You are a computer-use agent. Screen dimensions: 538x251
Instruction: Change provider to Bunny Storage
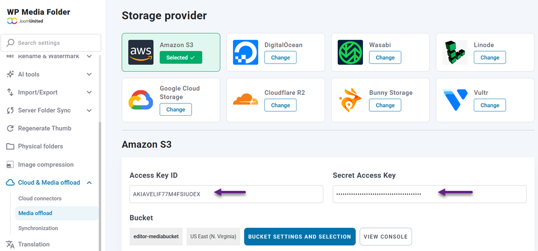pyautogui.click(x=385, y=105)
